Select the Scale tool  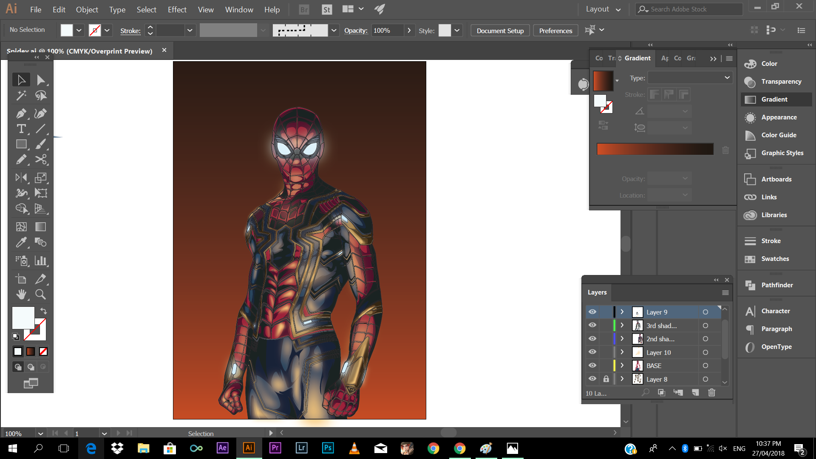pos(41,178)
